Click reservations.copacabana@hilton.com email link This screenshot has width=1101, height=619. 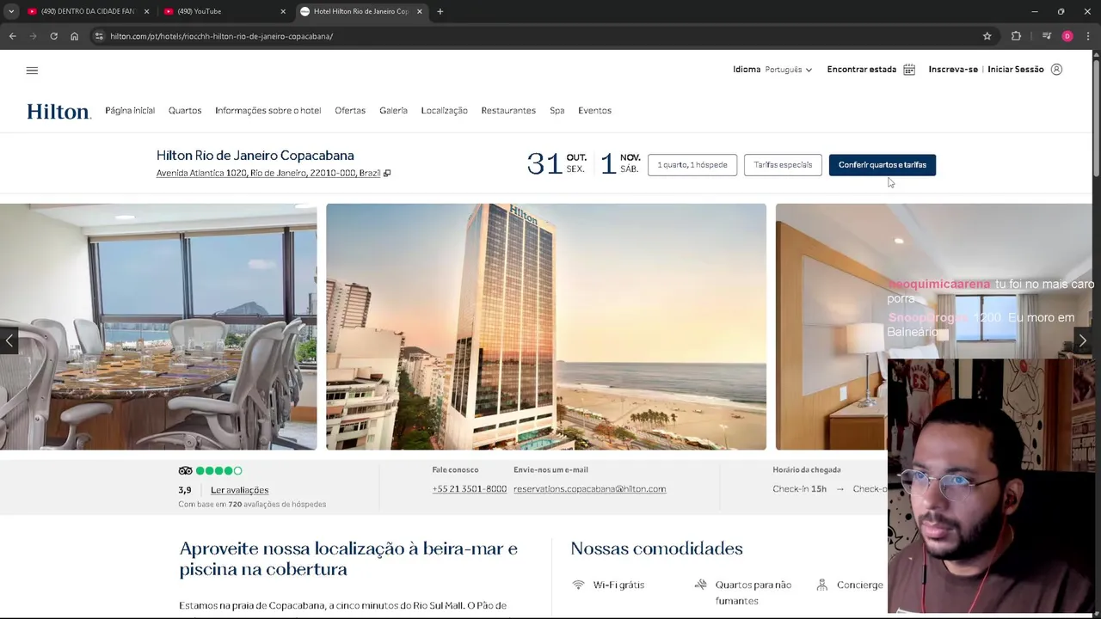pos(589,489)
